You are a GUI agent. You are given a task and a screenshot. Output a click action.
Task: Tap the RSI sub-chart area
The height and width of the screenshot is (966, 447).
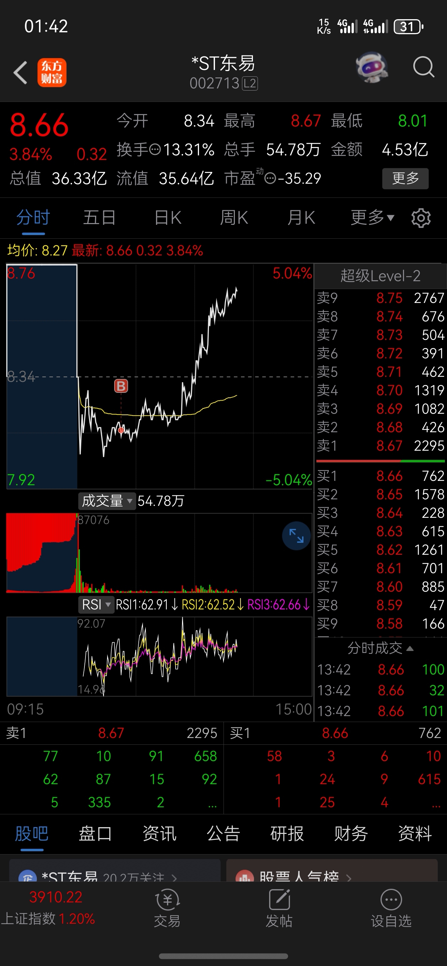coord(160,656)
